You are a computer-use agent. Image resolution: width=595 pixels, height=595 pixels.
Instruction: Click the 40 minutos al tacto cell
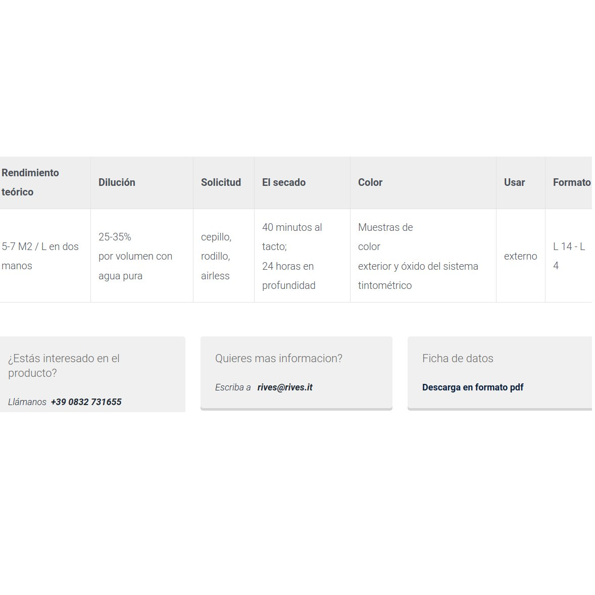coord(302,256)
